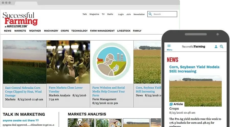Image resolution: width=230 pixels, height=127 pixels.
Task: Click the Successful Farming desktop logo
Action: pos(20,20)
